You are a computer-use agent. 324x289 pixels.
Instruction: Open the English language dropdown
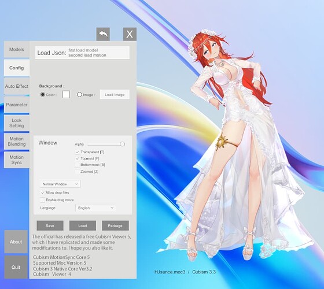click(x=95, y=208)
